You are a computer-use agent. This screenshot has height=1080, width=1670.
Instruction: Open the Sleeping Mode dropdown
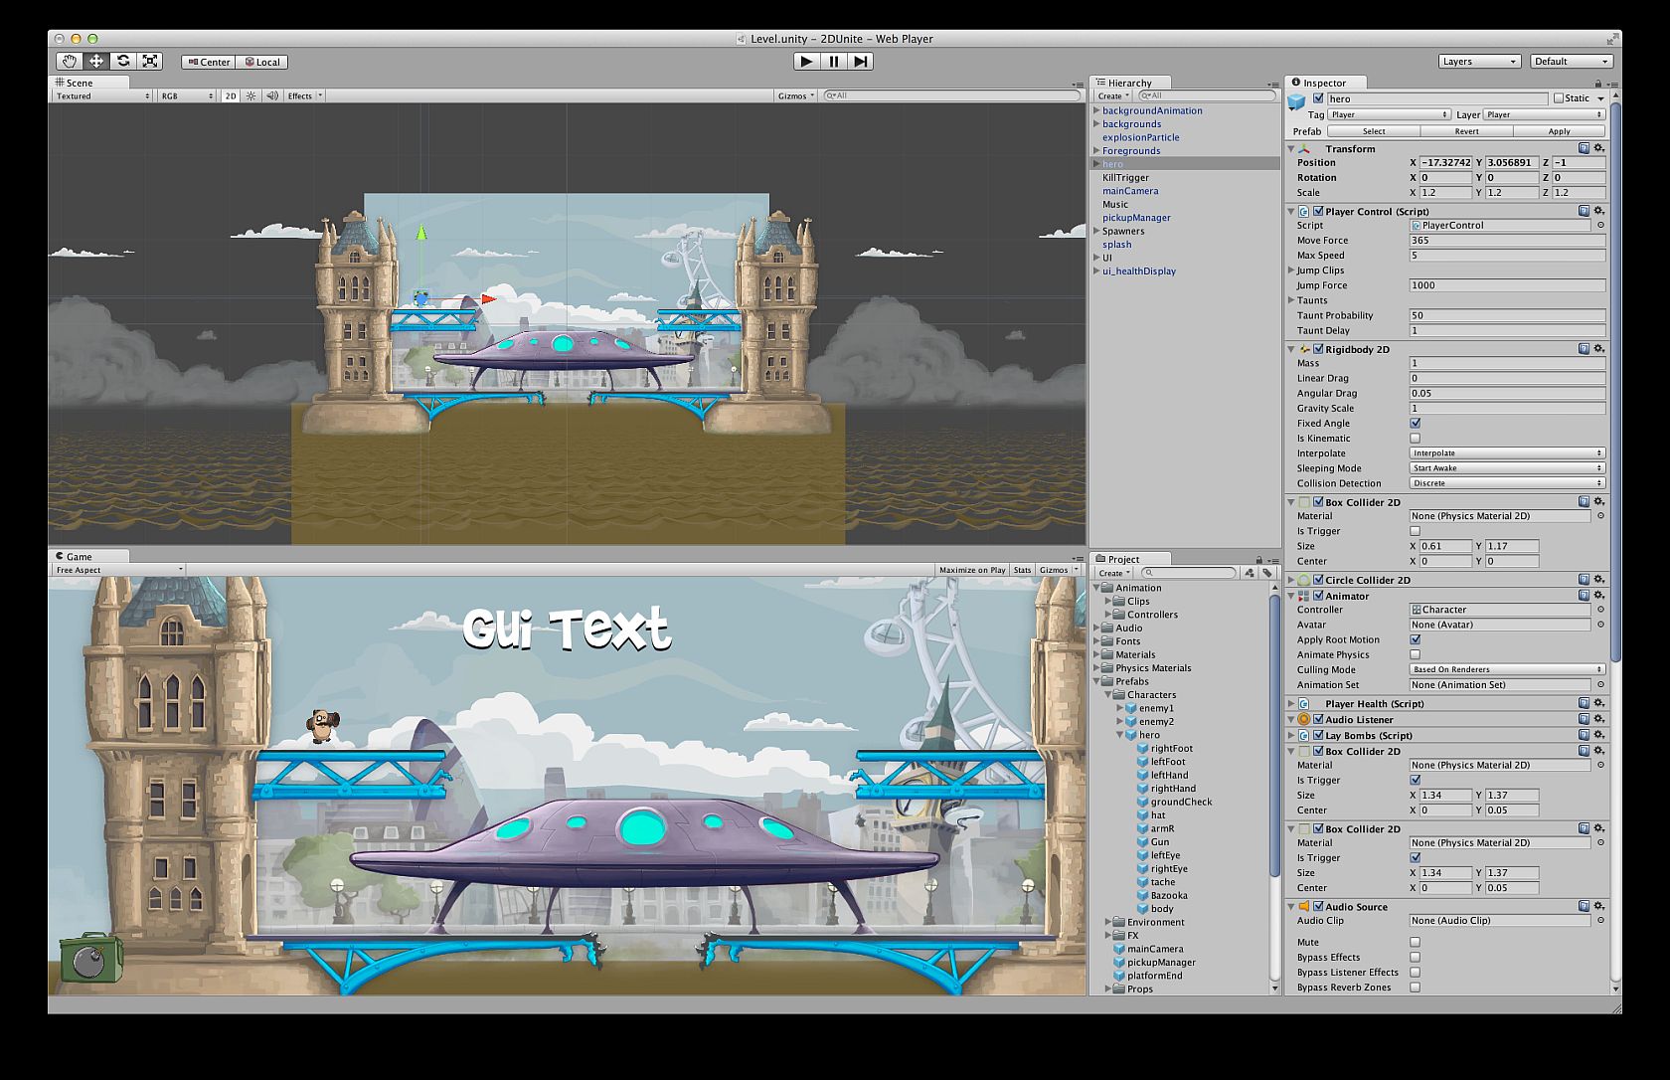[1507, 468]
